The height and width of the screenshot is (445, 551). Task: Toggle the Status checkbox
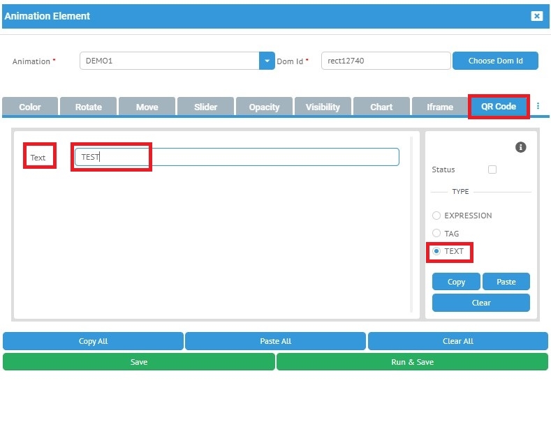(492, 169)
